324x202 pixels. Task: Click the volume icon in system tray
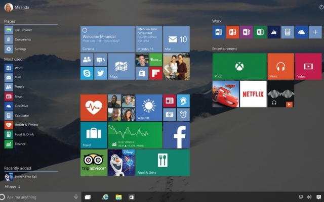[309, 197]
